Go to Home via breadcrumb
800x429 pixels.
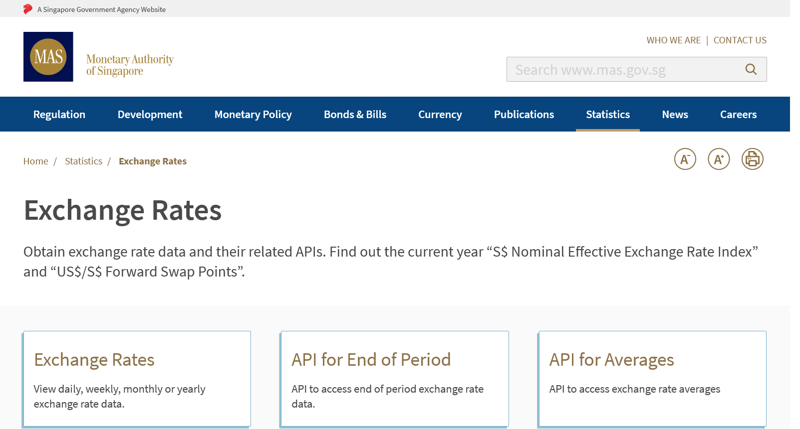tap(36, 161)
